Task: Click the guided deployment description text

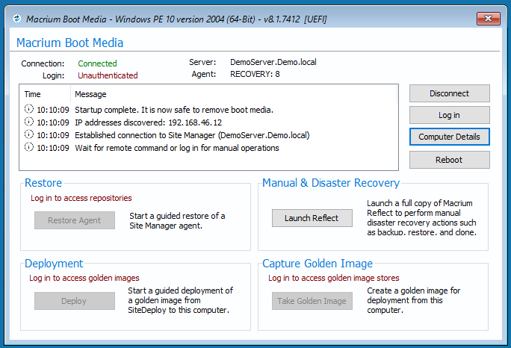Action: pos(180,300)
